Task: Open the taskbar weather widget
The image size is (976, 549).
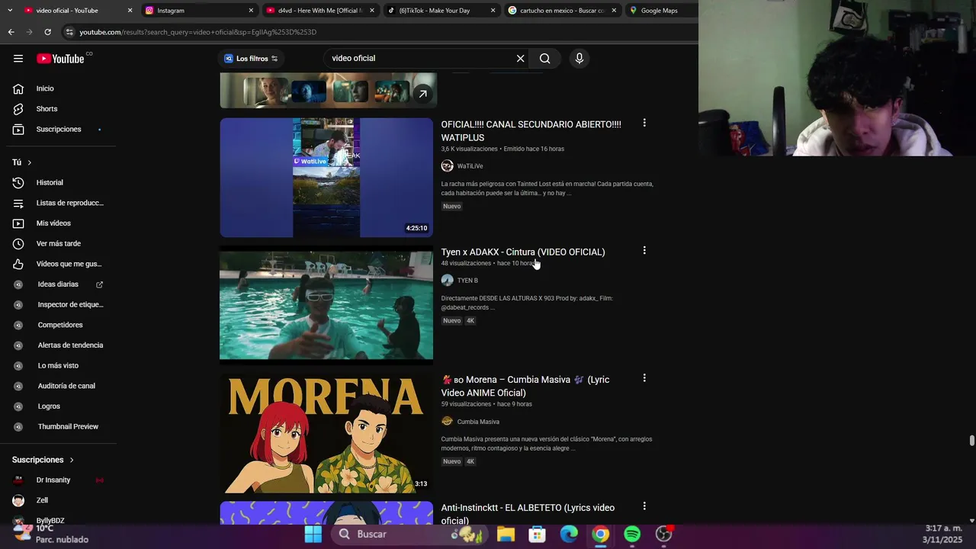Action: coord(50,534)
